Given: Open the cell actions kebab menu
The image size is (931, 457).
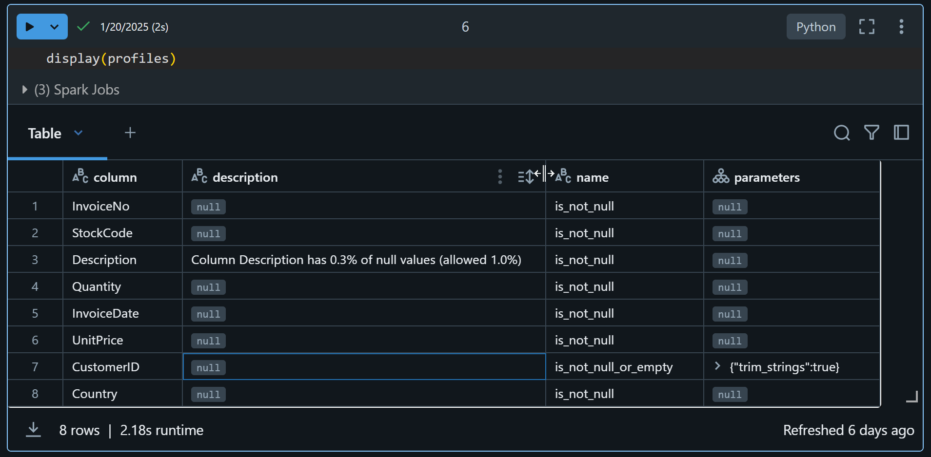Looking at the screenshot, I should 901,27.
